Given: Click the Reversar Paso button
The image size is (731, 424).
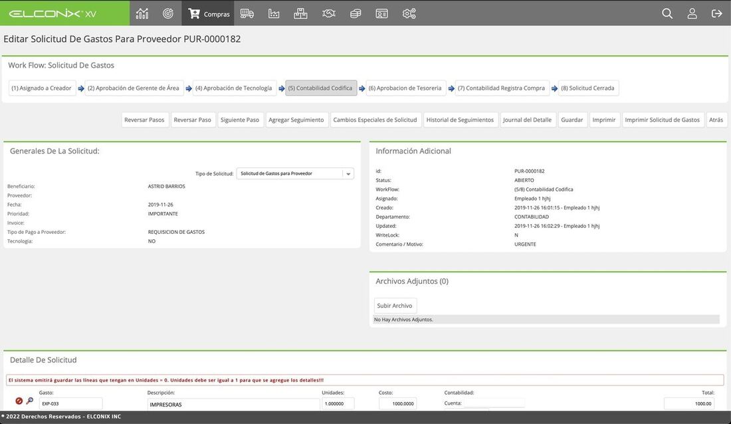Looking at the screenshot, I should pos(193,120).
